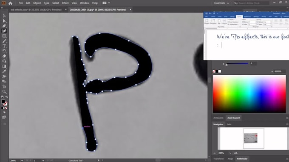
Task: Open the Help menu
Action: coord(95,3)
